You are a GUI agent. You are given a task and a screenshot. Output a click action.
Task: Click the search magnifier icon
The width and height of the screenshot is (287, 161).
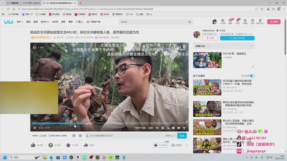(190, 22)
